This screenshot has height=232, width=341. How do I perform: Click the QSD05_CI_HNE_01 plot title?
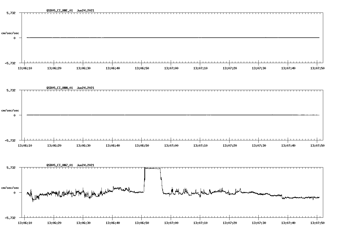point(70,11)
